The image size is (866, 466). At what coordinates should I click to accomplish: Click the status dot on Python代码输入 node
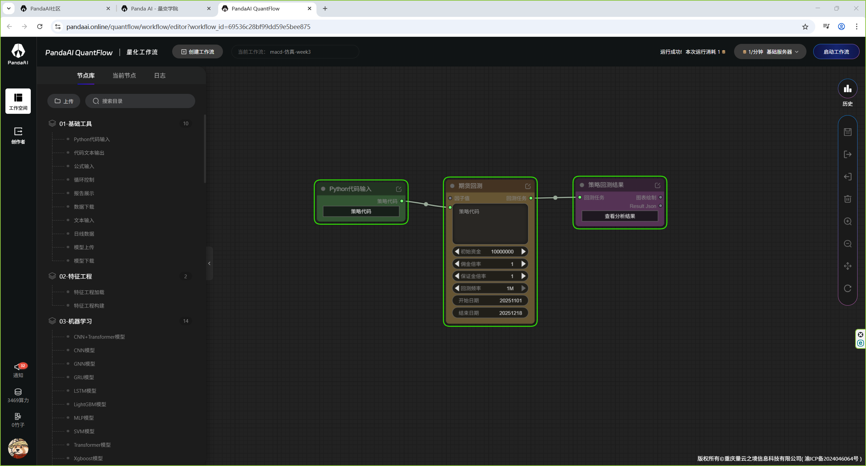point(323,189)
